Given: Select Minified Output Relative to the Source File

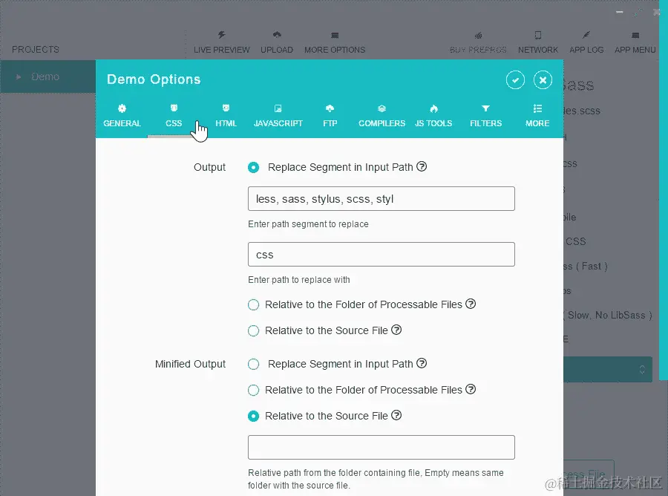Looking at the screenshot, I should pos(254,416).
